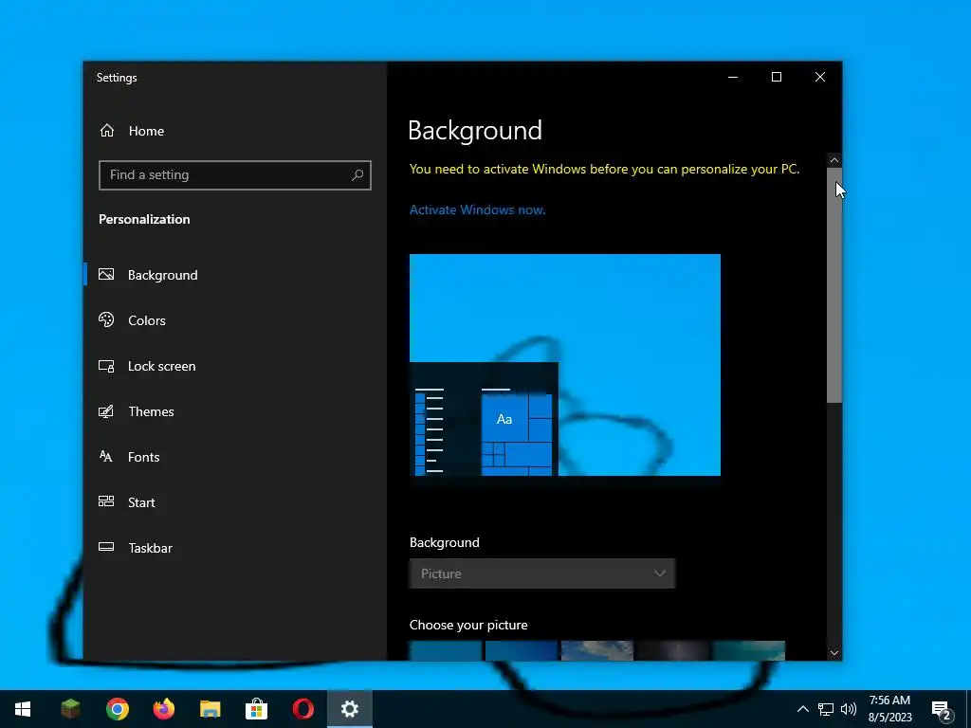Click the Themes brush icon

[x=106, y=411]
